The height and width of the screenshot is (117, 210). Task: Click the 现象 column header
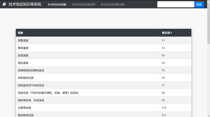pyautogui.click(x=88, y=33)
